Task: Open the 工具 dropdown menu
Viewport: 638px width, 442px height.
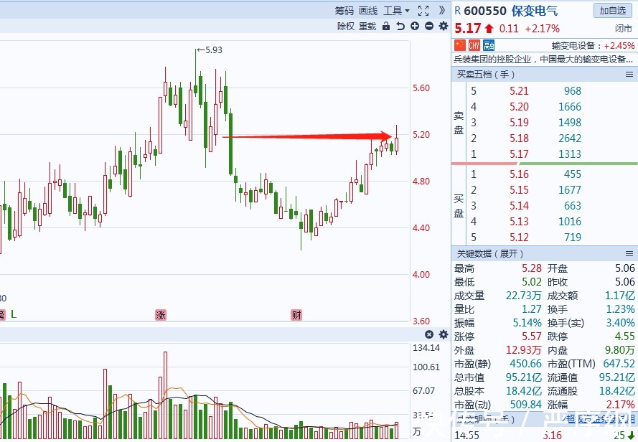Action: pos(396,11)
